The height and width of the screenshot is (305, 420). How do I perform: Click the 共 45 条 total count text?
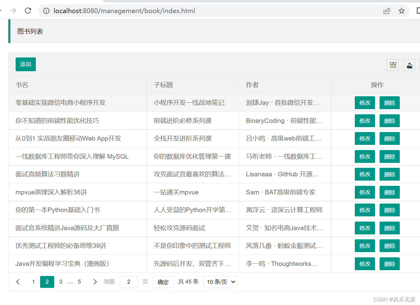pos(189,281)
